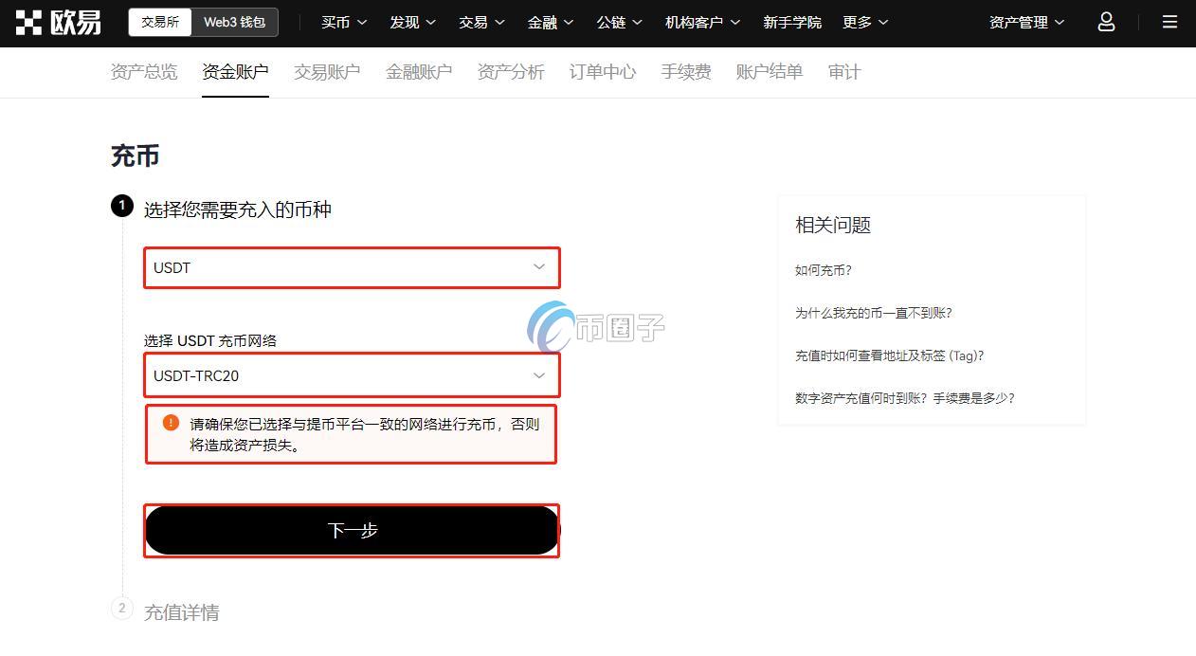1196x656 pixels.
Task: Switch to the 订单中心 tab
Action: [x=602, y=70]
